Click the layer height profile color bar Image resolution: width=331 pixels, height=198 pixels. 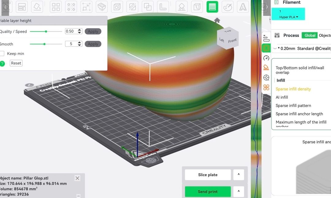[256, 99]
